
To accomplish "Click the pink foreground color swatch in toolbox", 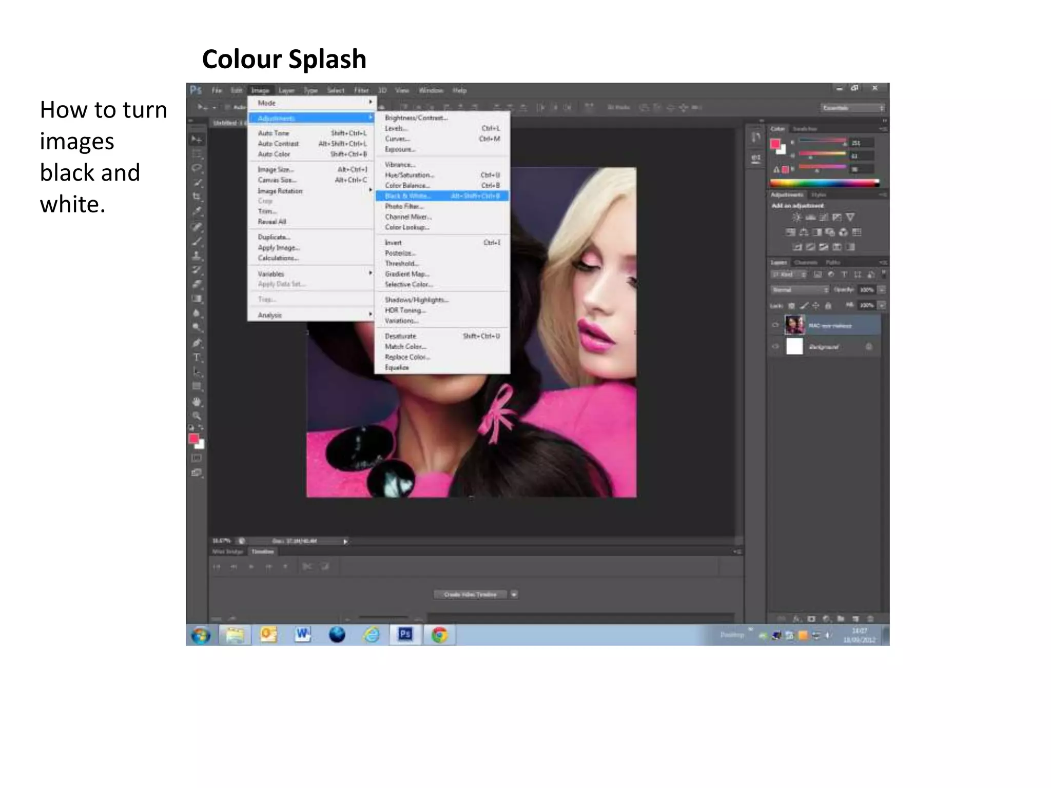I will 193,439.
